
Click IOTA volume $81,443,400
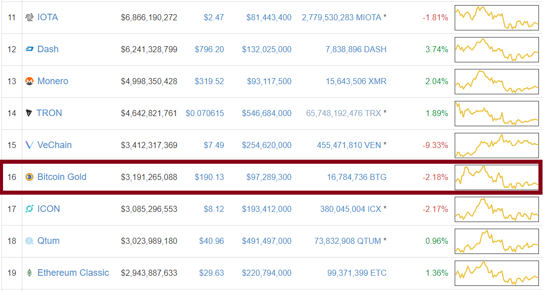(x=269, y=17)
